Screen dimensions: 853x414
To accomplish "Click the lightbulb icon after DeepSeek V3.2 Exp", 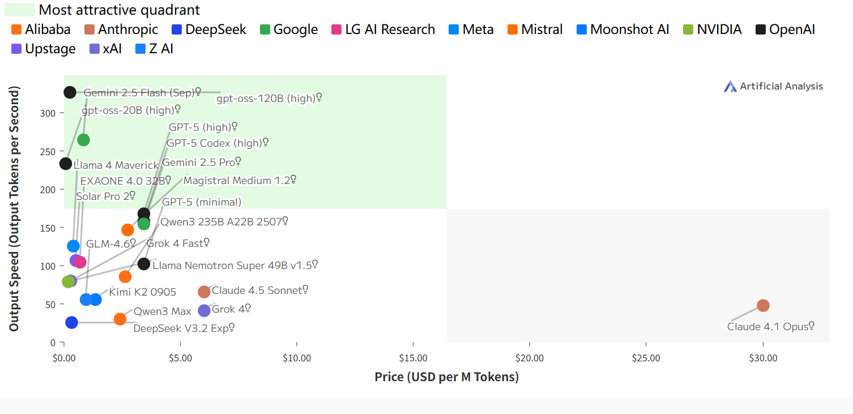I will click(231, 327).
